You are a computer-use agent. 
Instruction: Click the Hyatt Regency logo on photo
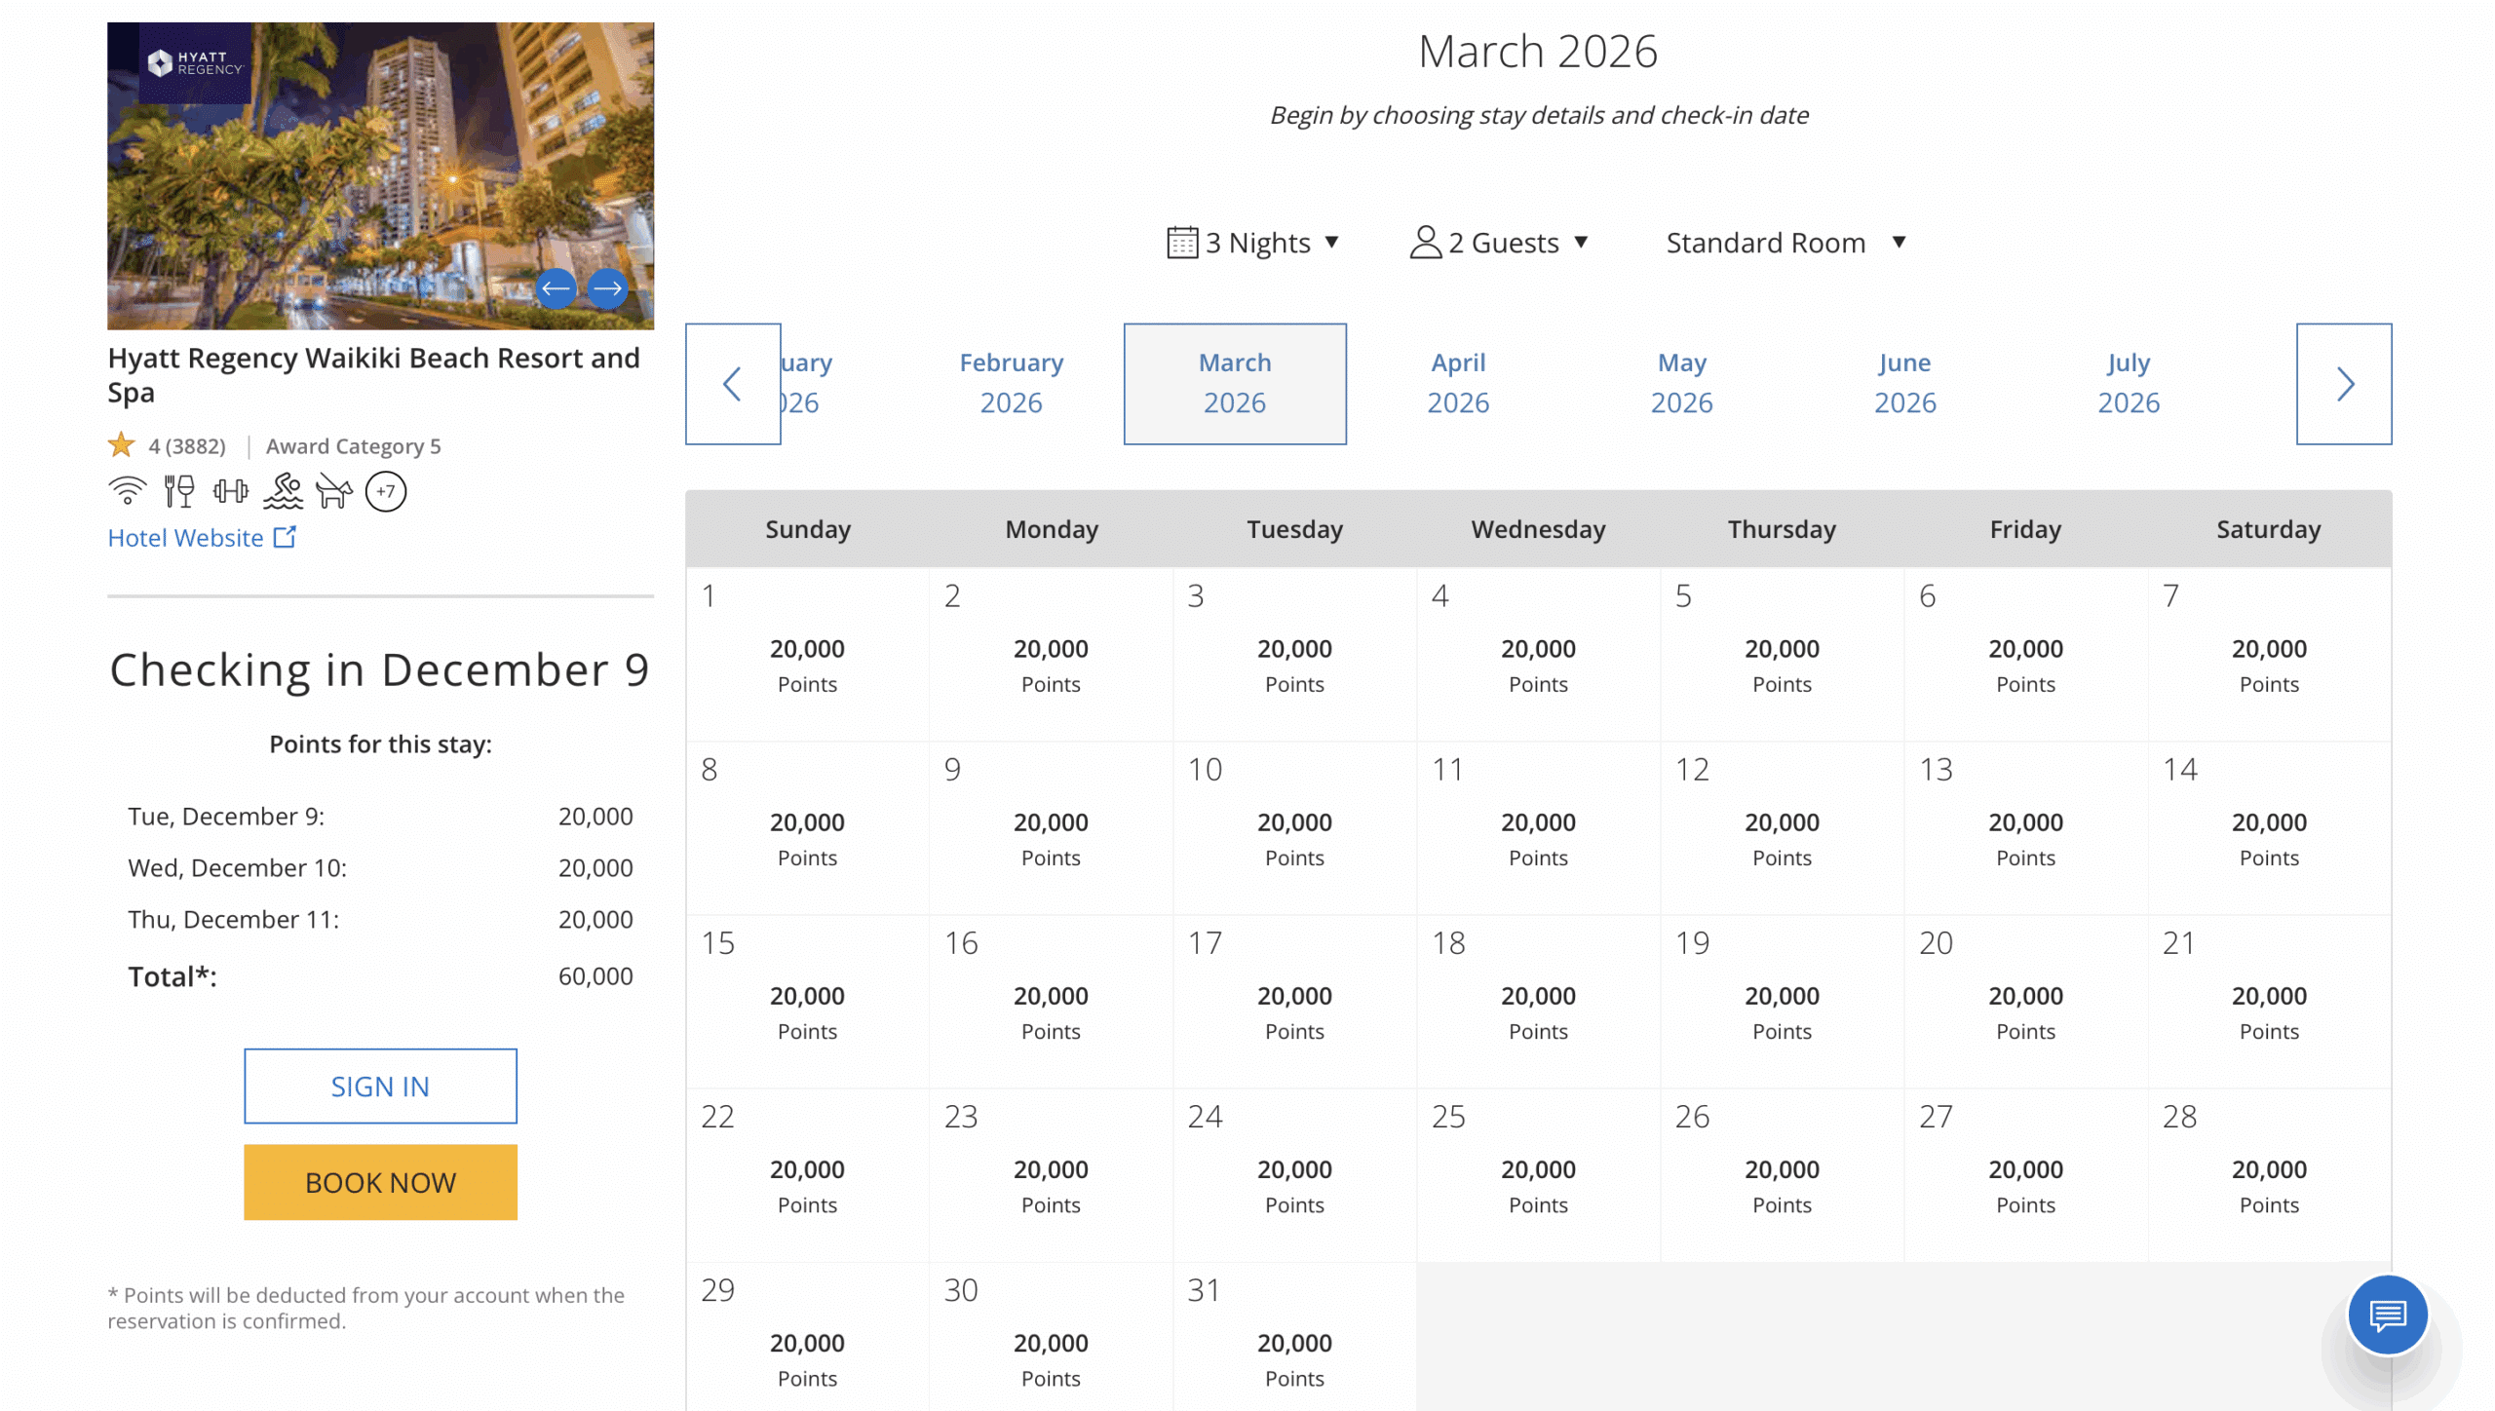coord(195,63)
